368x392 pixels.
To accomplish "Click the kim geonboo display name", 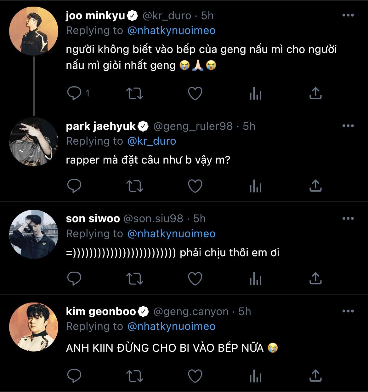I will point(101,311).
